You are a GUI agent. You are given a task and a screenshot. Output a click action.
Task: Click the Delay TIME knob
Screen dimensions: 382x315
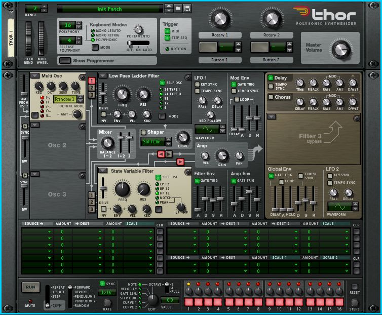pyautogui.click(x=300, y=83)
